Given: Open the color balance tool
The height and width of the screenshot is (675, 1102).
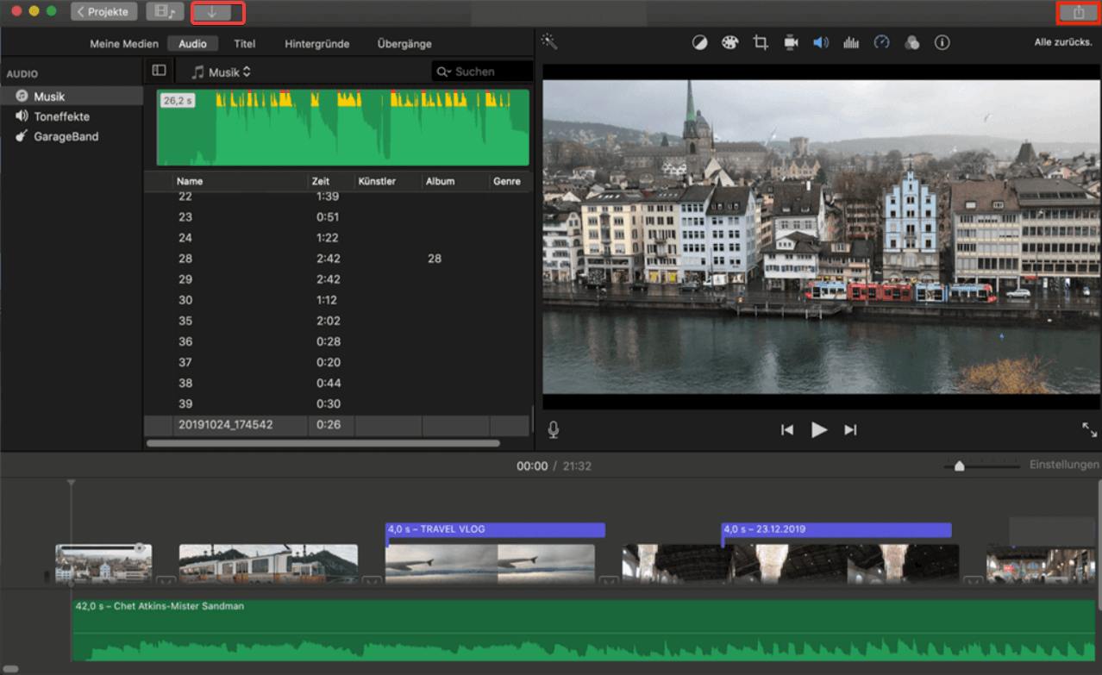Looking at the screenshot, I should tap(699, 42).
